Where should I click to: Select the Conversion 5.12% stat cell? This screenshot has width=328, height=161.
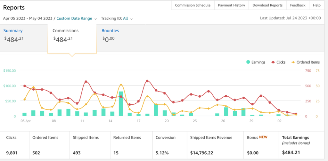(x=169, y=145)
